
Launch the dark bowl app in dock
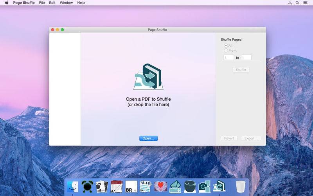[x=190, y=187]
